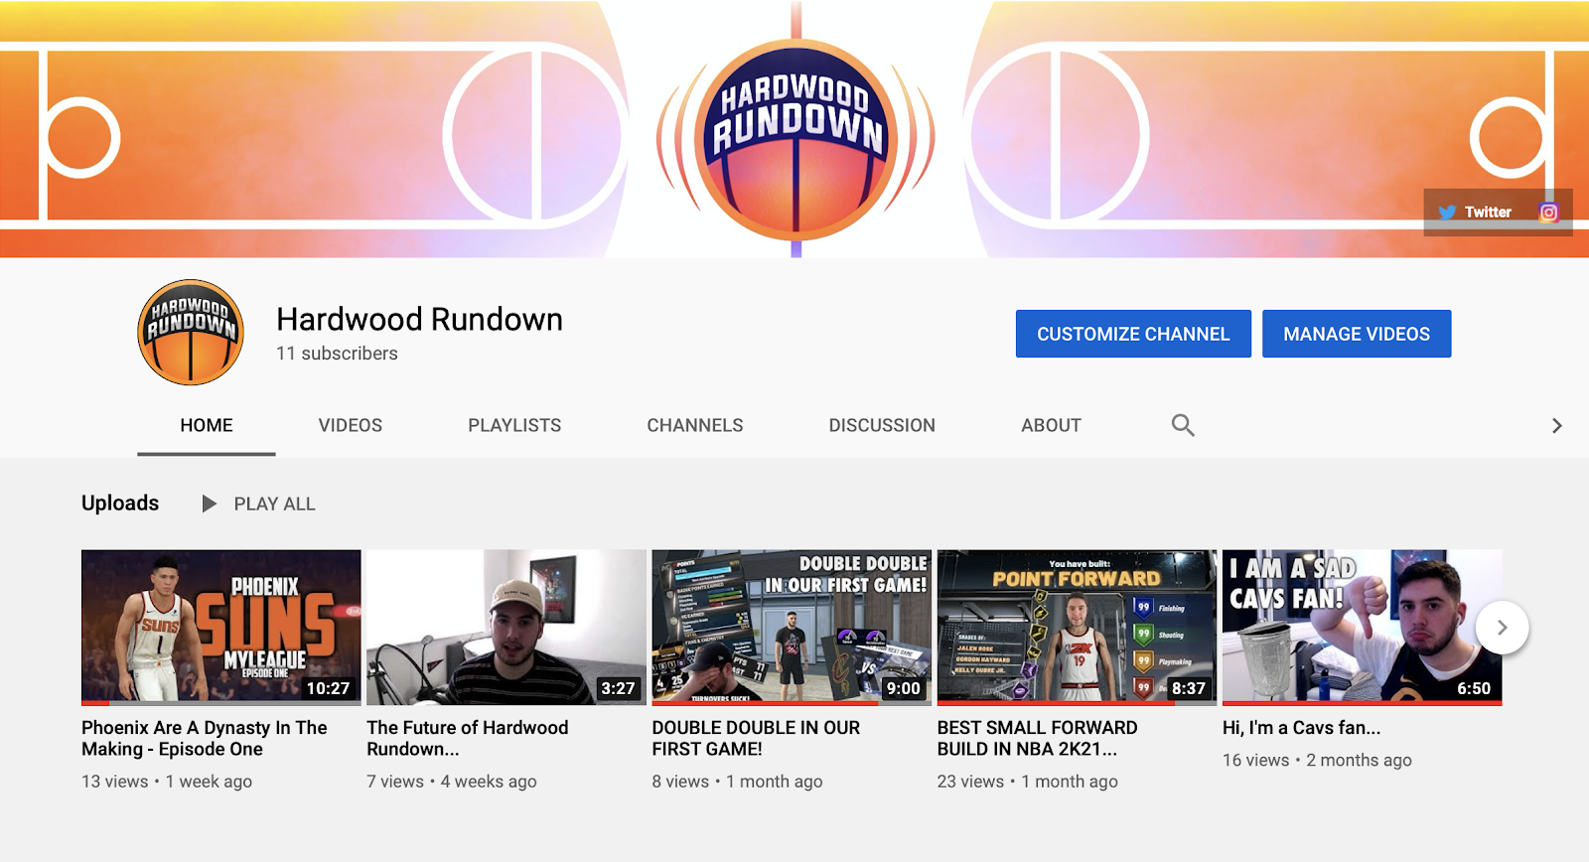1589x862 pixels.
Task: Click the Customize Channel button
Action: [1133, 334]
